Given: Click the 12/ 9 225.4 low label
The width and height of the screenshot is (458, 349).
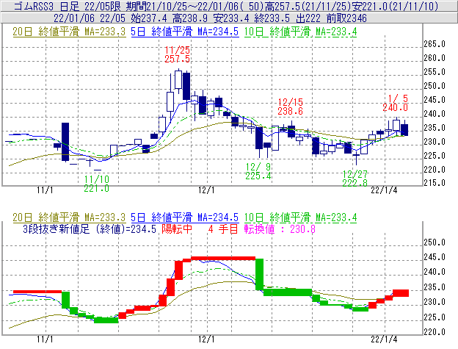Looking at the screenshot, I should (258, 171).
